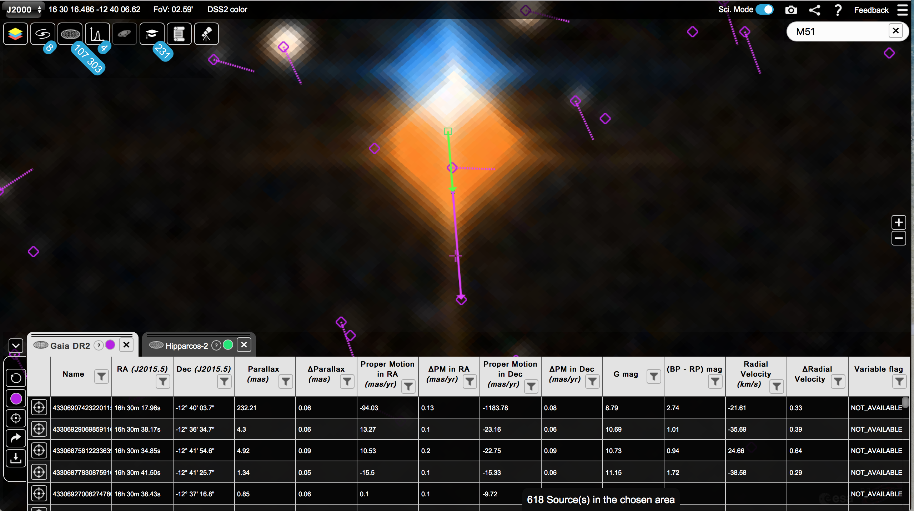
Task: Open the sky layers (stacked colors) icon
Action: [15, 34]
